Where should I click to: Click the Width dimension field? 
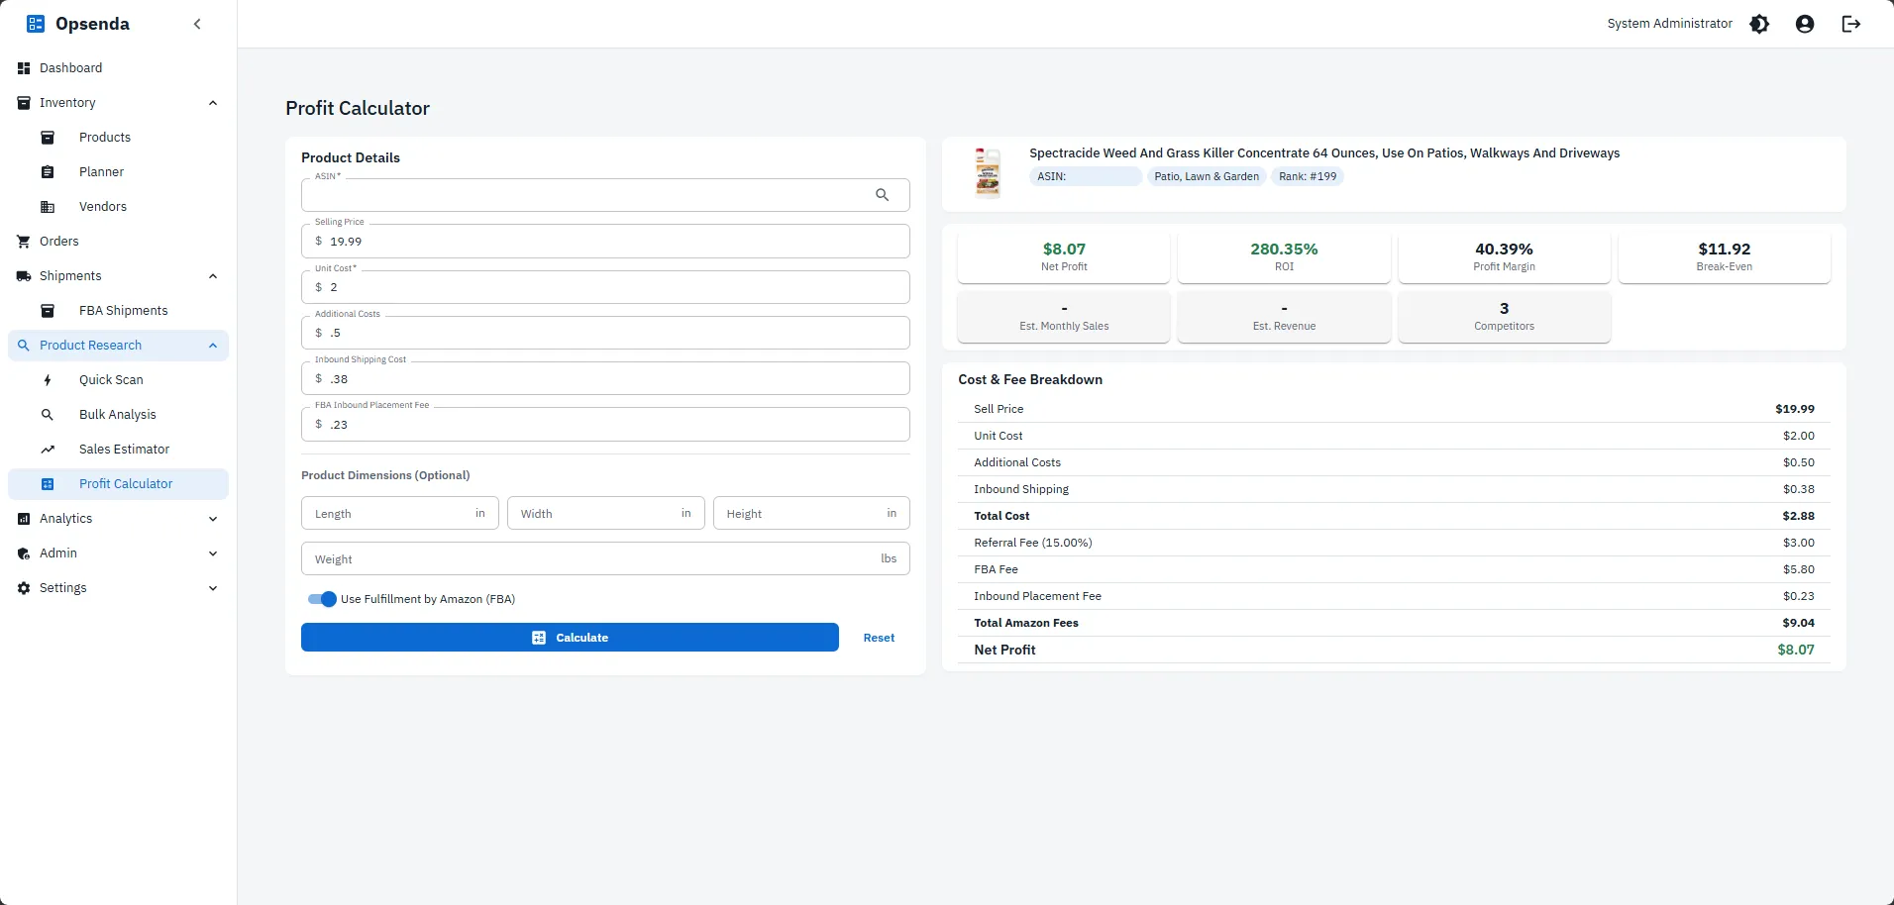point(605,514)
